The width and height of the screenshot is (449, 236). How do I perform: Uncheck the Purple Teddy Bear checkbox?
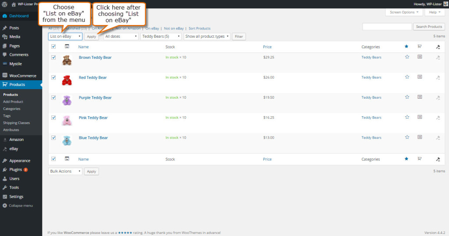(x=53, y=97)
